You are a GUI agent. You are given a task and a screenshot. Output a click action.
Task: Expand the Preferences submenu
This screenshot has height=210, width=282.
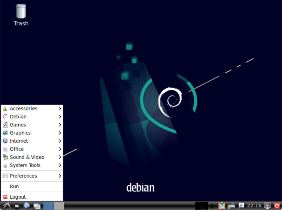[23, 176]
